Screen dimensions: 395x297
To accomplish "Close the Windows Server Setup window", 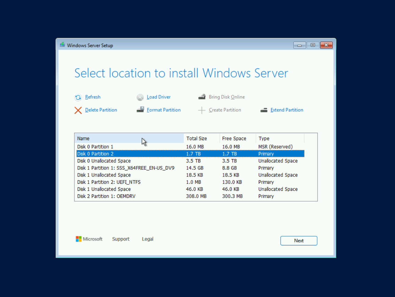I will tap(326, 45).
